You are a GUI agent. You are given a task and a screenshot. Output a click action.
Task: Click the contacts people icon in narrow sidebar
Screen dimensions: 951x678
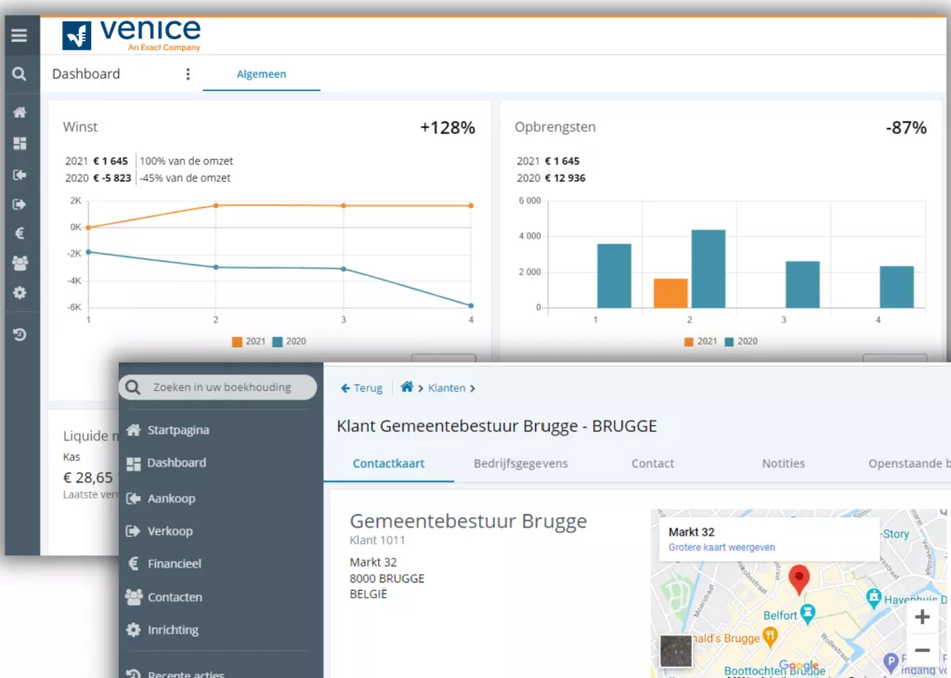(20, 263)
